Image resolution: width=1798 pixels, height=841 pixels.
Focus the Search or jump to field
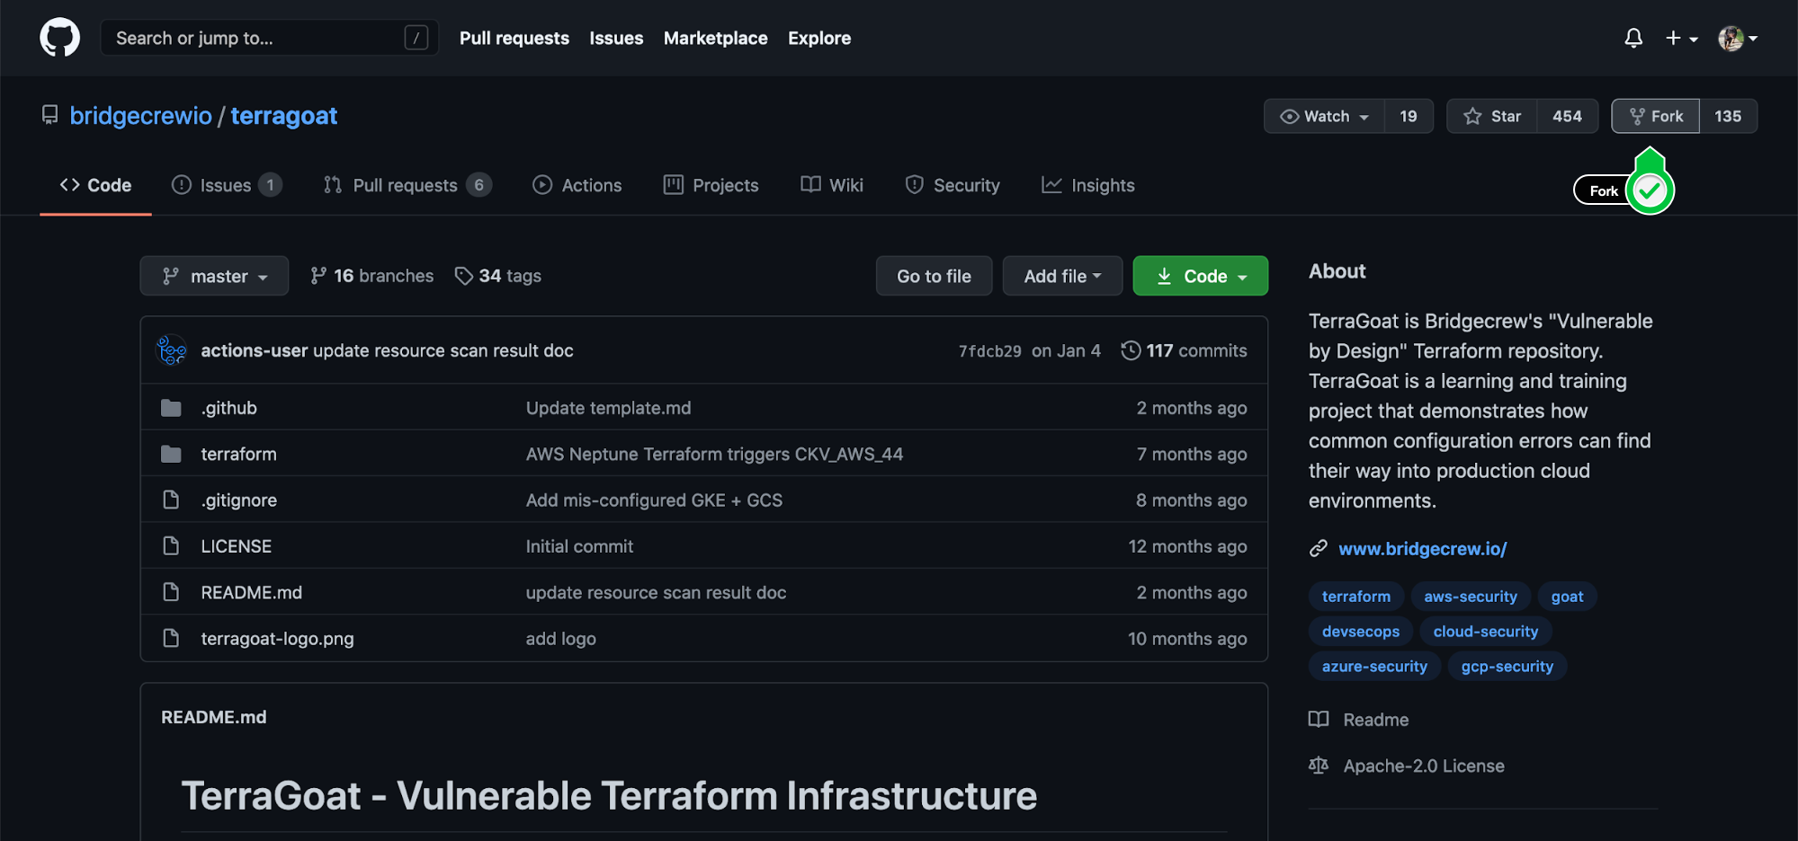point(269,38)
